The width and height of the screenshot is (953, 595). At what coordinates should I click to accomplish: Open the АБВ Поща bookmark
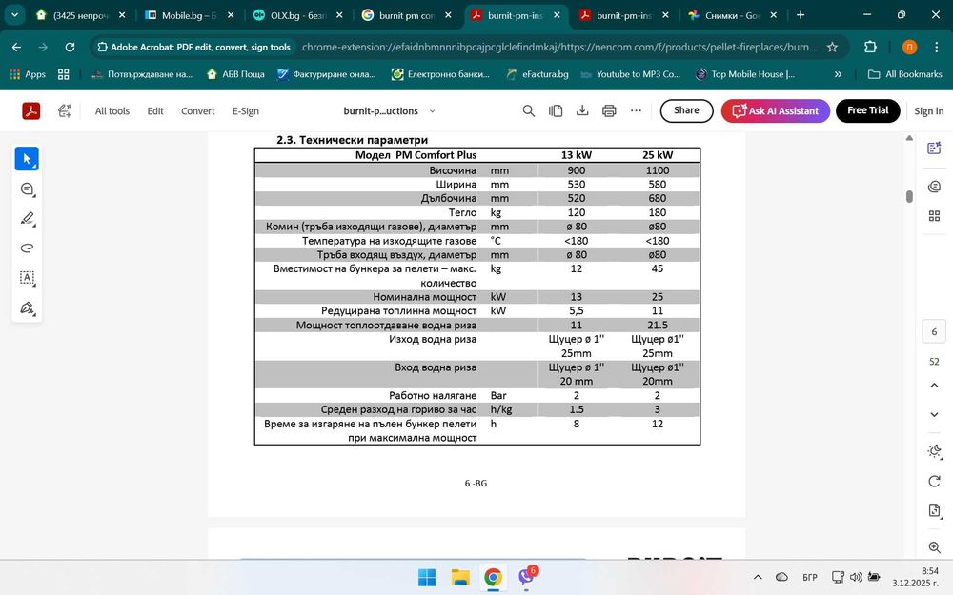235,74
